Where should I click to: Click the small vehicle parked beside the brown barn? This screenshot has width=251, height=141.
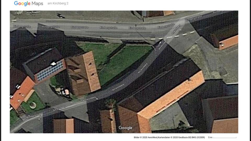pos(65,92)
